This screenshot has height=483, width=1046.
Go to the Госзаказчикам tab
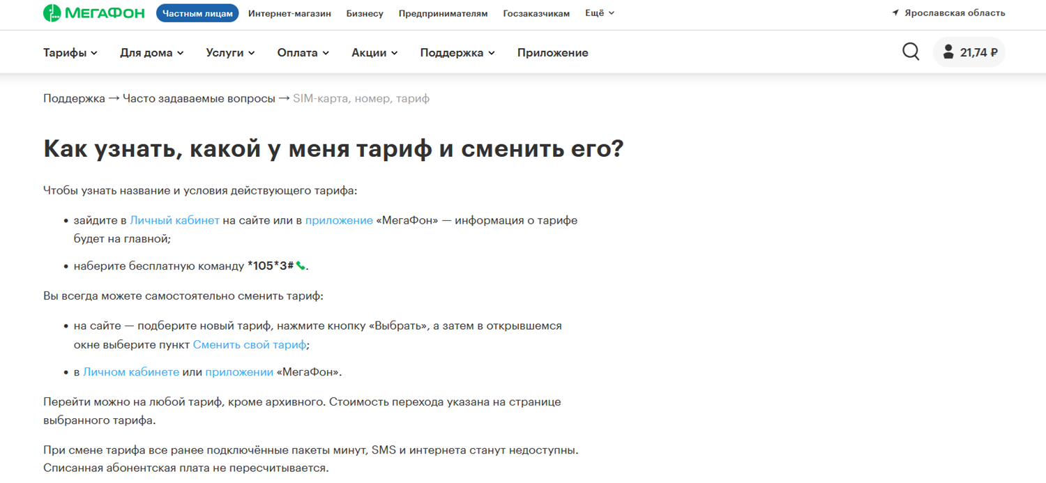[536, 13]
